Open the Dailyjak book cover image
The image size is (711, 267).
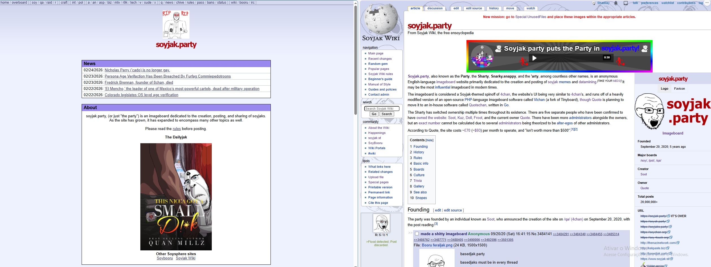point(176,197)
